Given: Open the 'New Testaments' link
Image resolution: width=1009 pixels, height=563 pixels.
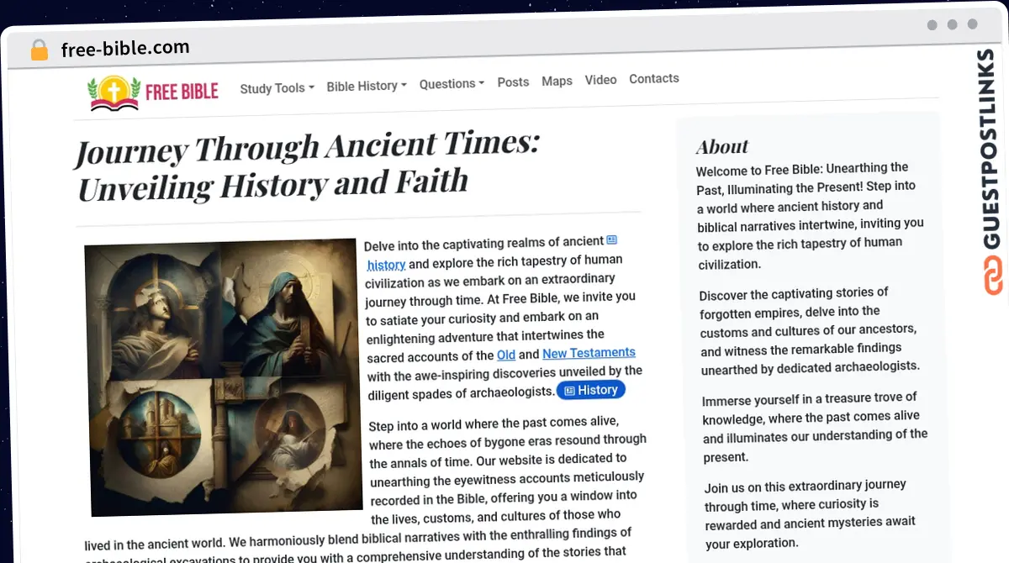Looking at the screenshot, I should point(589,353).
